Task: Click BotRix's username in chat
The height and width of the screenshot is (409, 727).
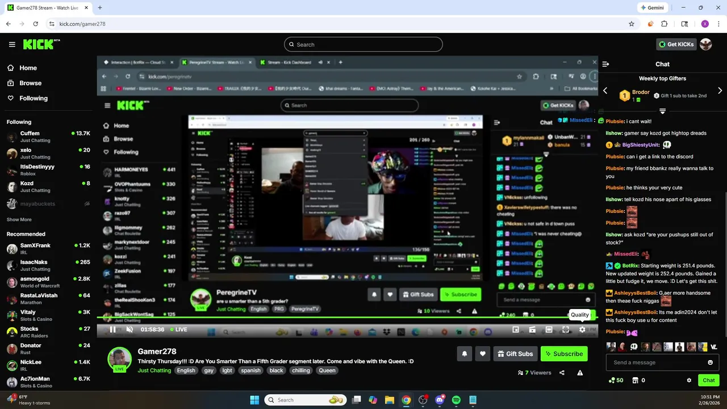Action: (x=630, y=265)
